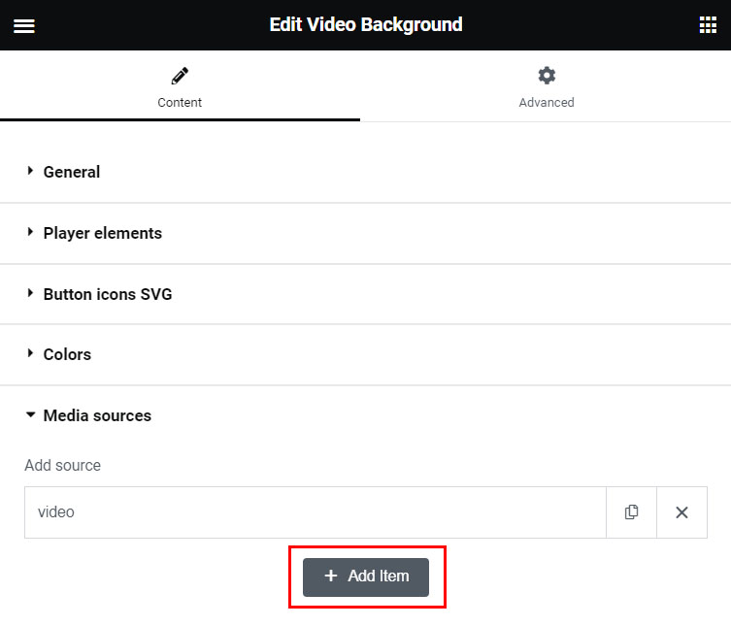Open the widgets grid icon
731x626 pixels.
(x=708, y=25)
